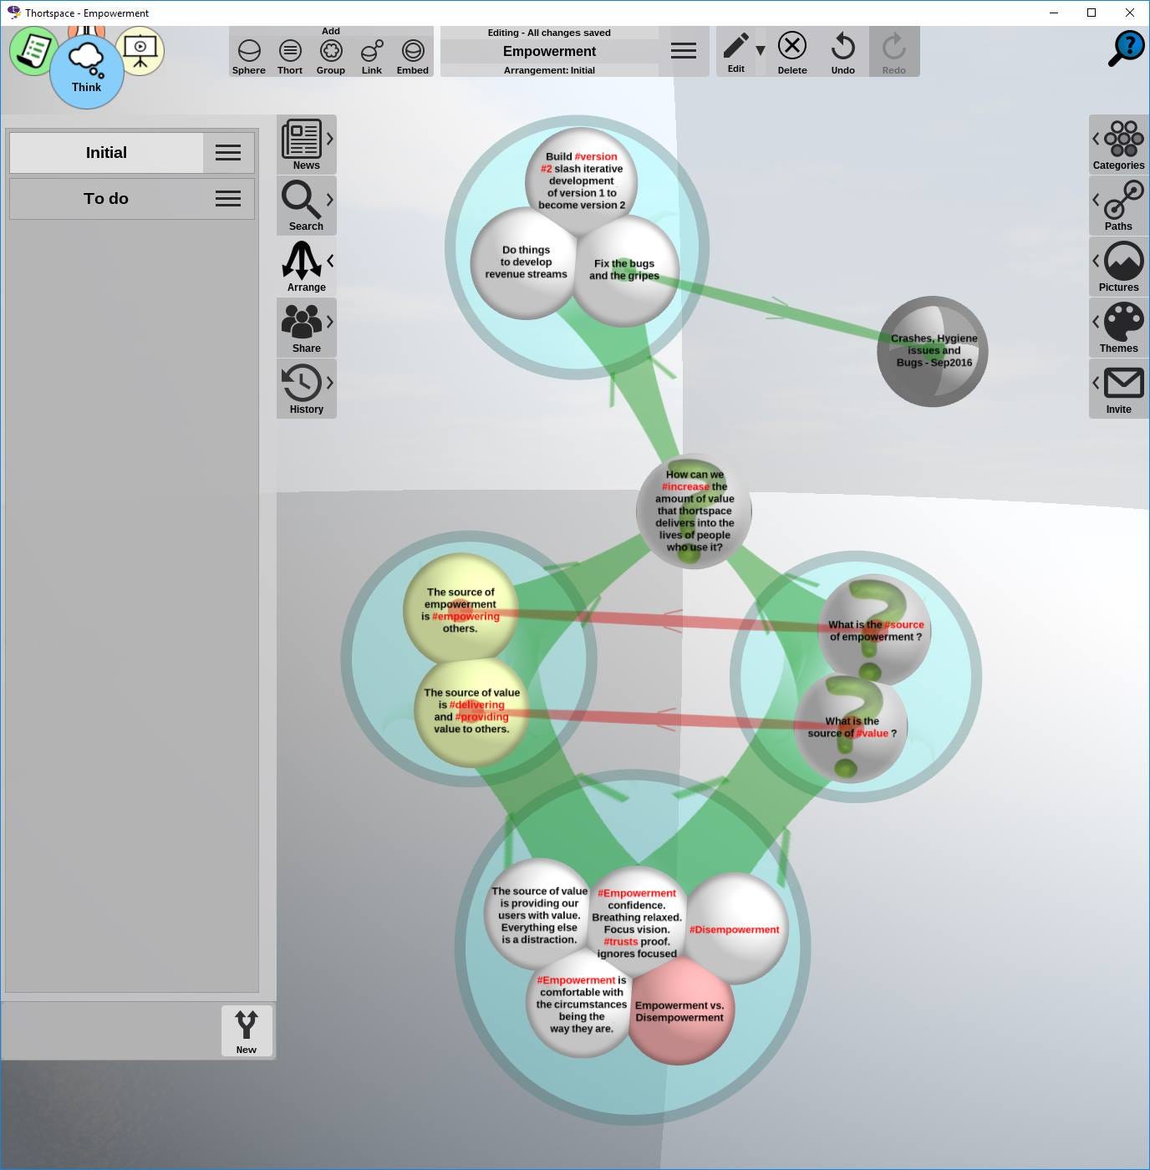The height and width of the screenshot is (1170, 1150).
Task: Open the Initial arrangement menu
Action: [228, 153]
